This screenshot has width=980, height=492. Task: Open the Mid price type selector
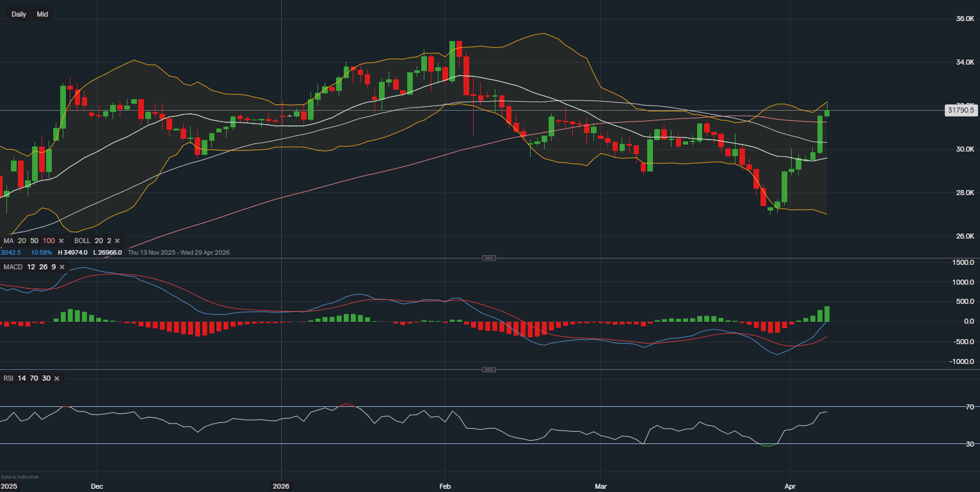[x=42, y=14]
